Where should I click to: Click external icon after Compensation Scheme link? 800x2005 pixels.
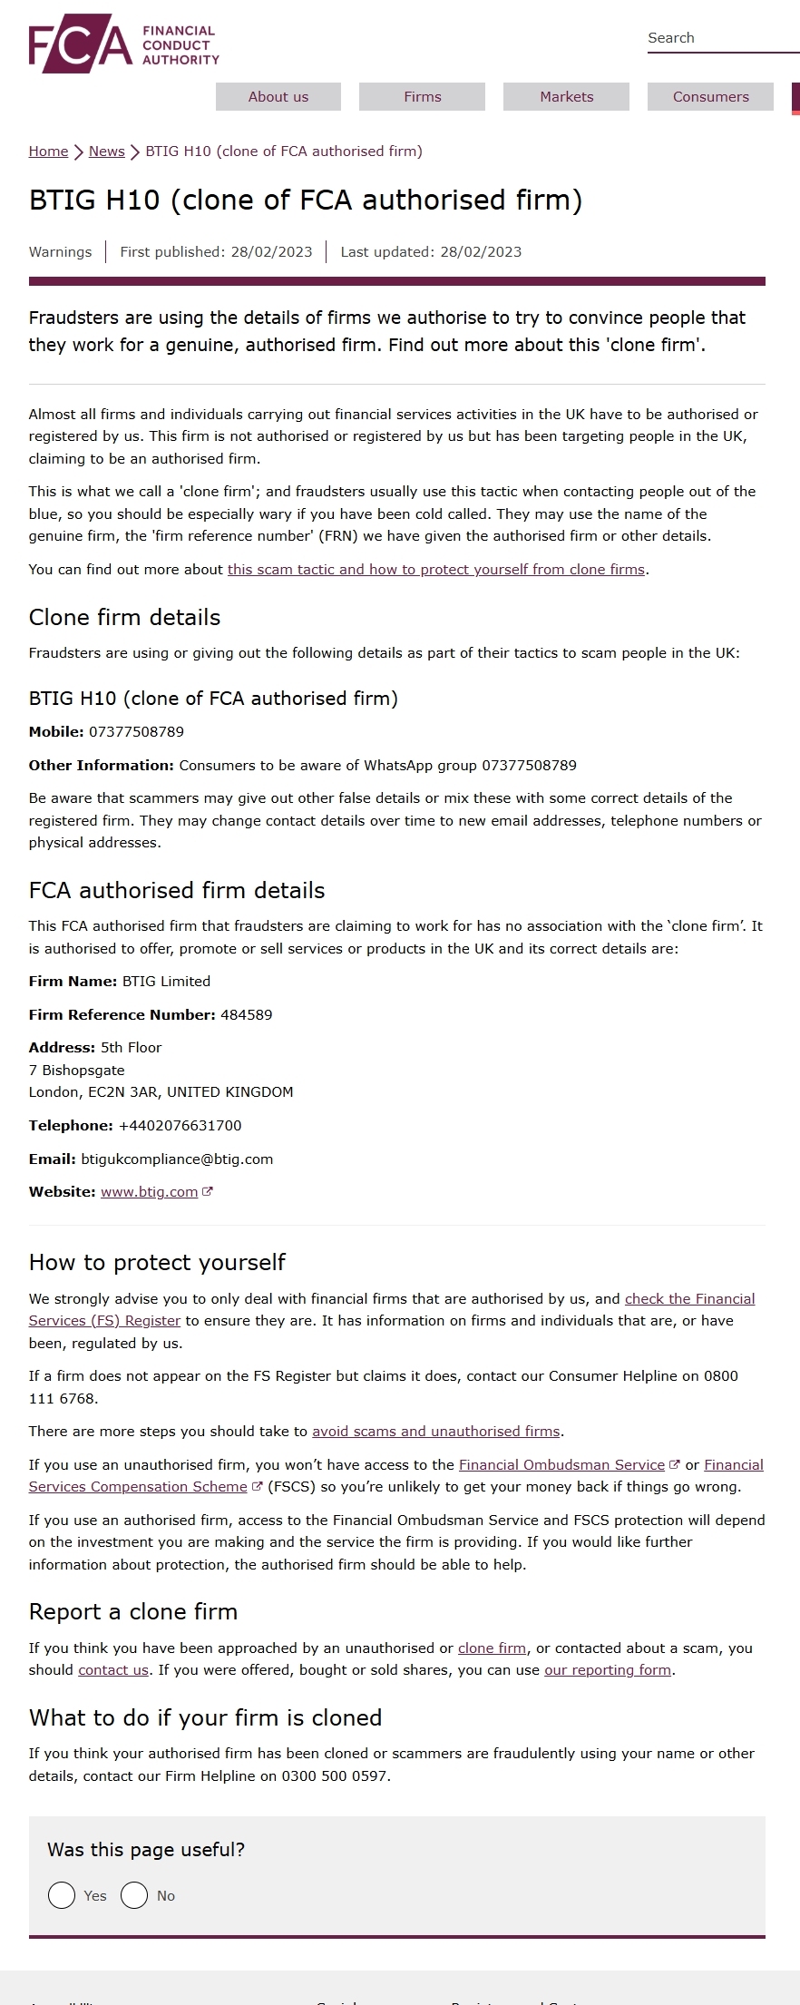click(x=257, y=1487)
